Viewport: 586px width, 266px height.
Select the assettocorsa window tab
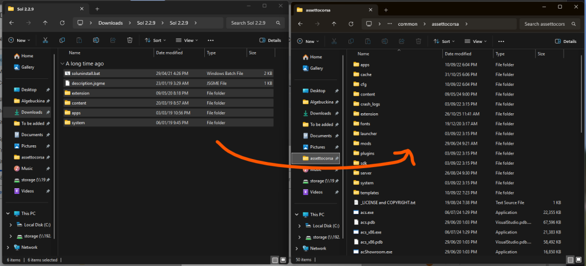(x=335, y=10)
